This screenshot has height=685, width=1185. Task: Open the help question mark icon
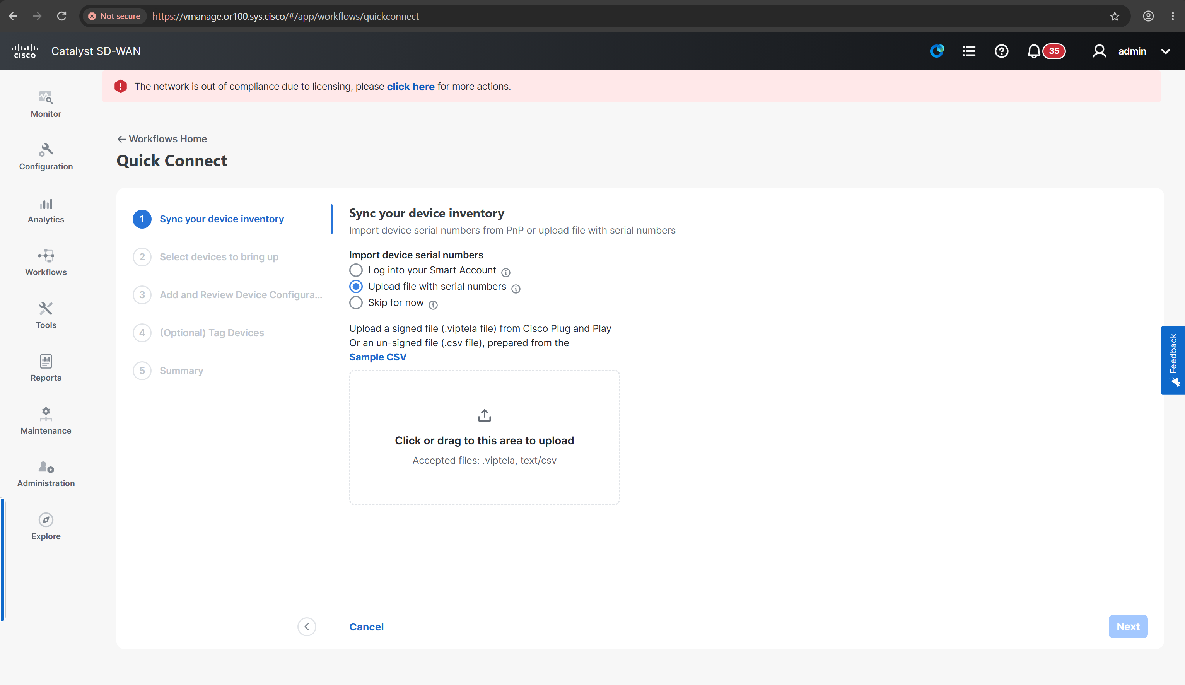coord(1002,51)
